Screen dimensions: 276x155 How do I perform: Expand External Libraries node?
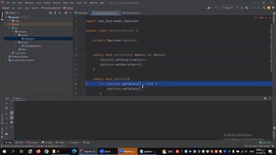6,56
